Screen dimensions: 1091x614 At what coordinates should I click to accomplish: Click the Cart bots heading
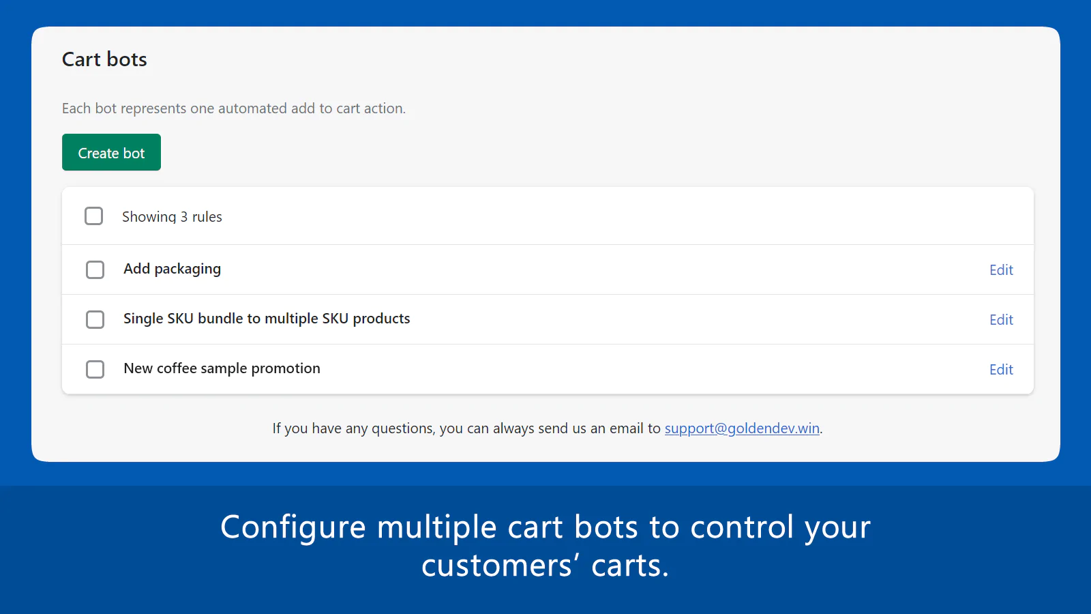coord(104,59)
